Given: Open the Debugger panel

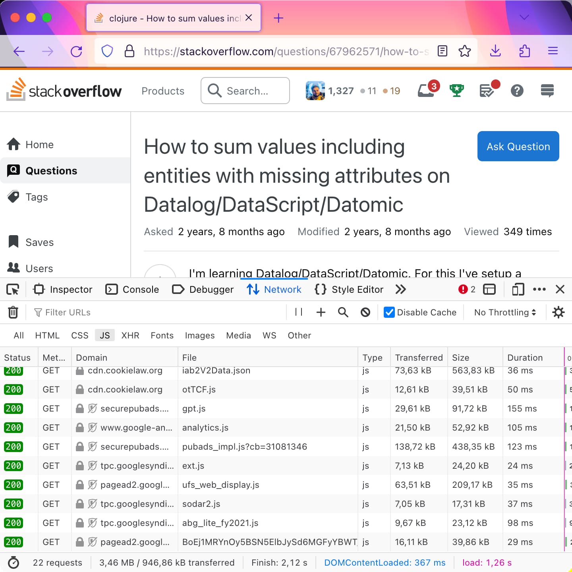Looking at the screenshot, I should [x=203, y=289].
